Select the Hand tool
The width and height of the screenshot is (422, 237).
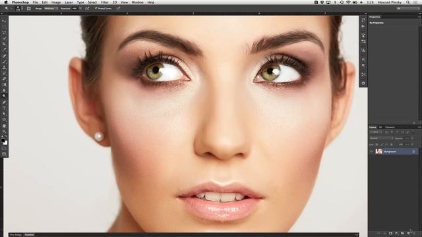point(4,126)
